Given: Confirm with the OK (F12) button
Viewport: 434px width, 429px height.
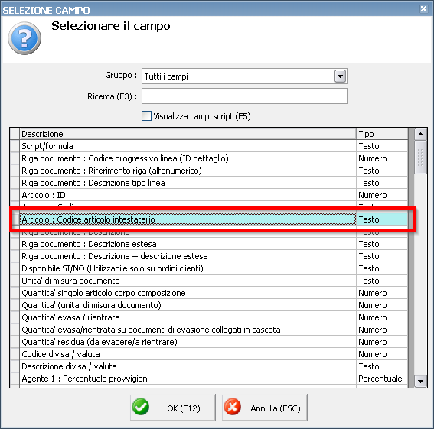Looking at the screenshot, I should point(172,408).
